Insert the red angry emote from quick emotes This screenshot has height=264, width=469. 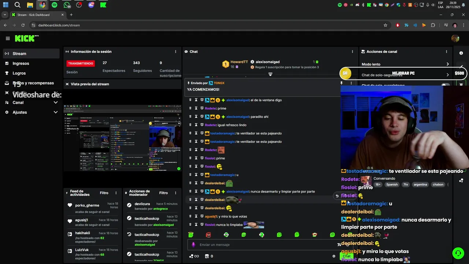(x=208, y=235)
